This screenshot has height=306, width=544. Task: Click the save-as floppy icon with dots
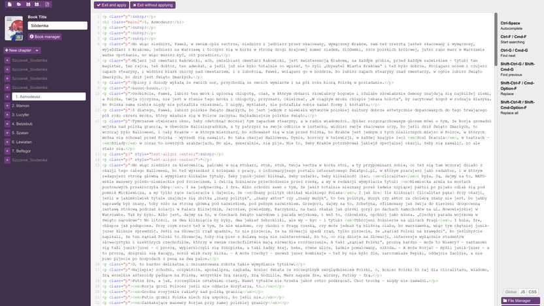pyautogui.click(x=37, y=4)
